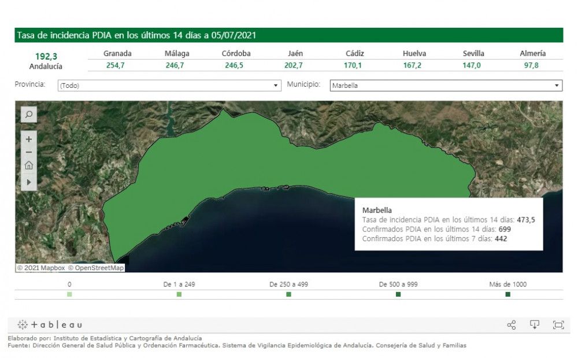Click tooltip 7-day confirmed value 442

point(501,239)
